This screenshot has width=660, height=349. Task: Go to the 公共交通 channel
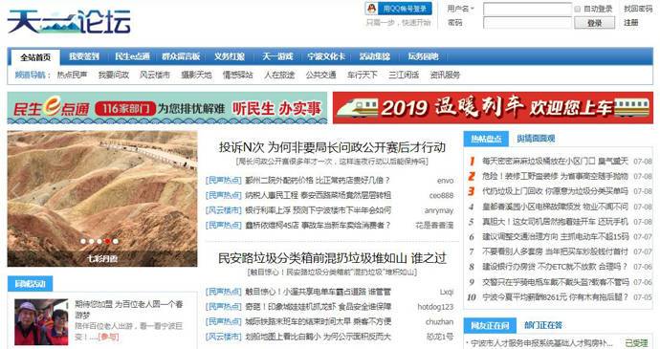pyautogui.click(x=320, y=75)
